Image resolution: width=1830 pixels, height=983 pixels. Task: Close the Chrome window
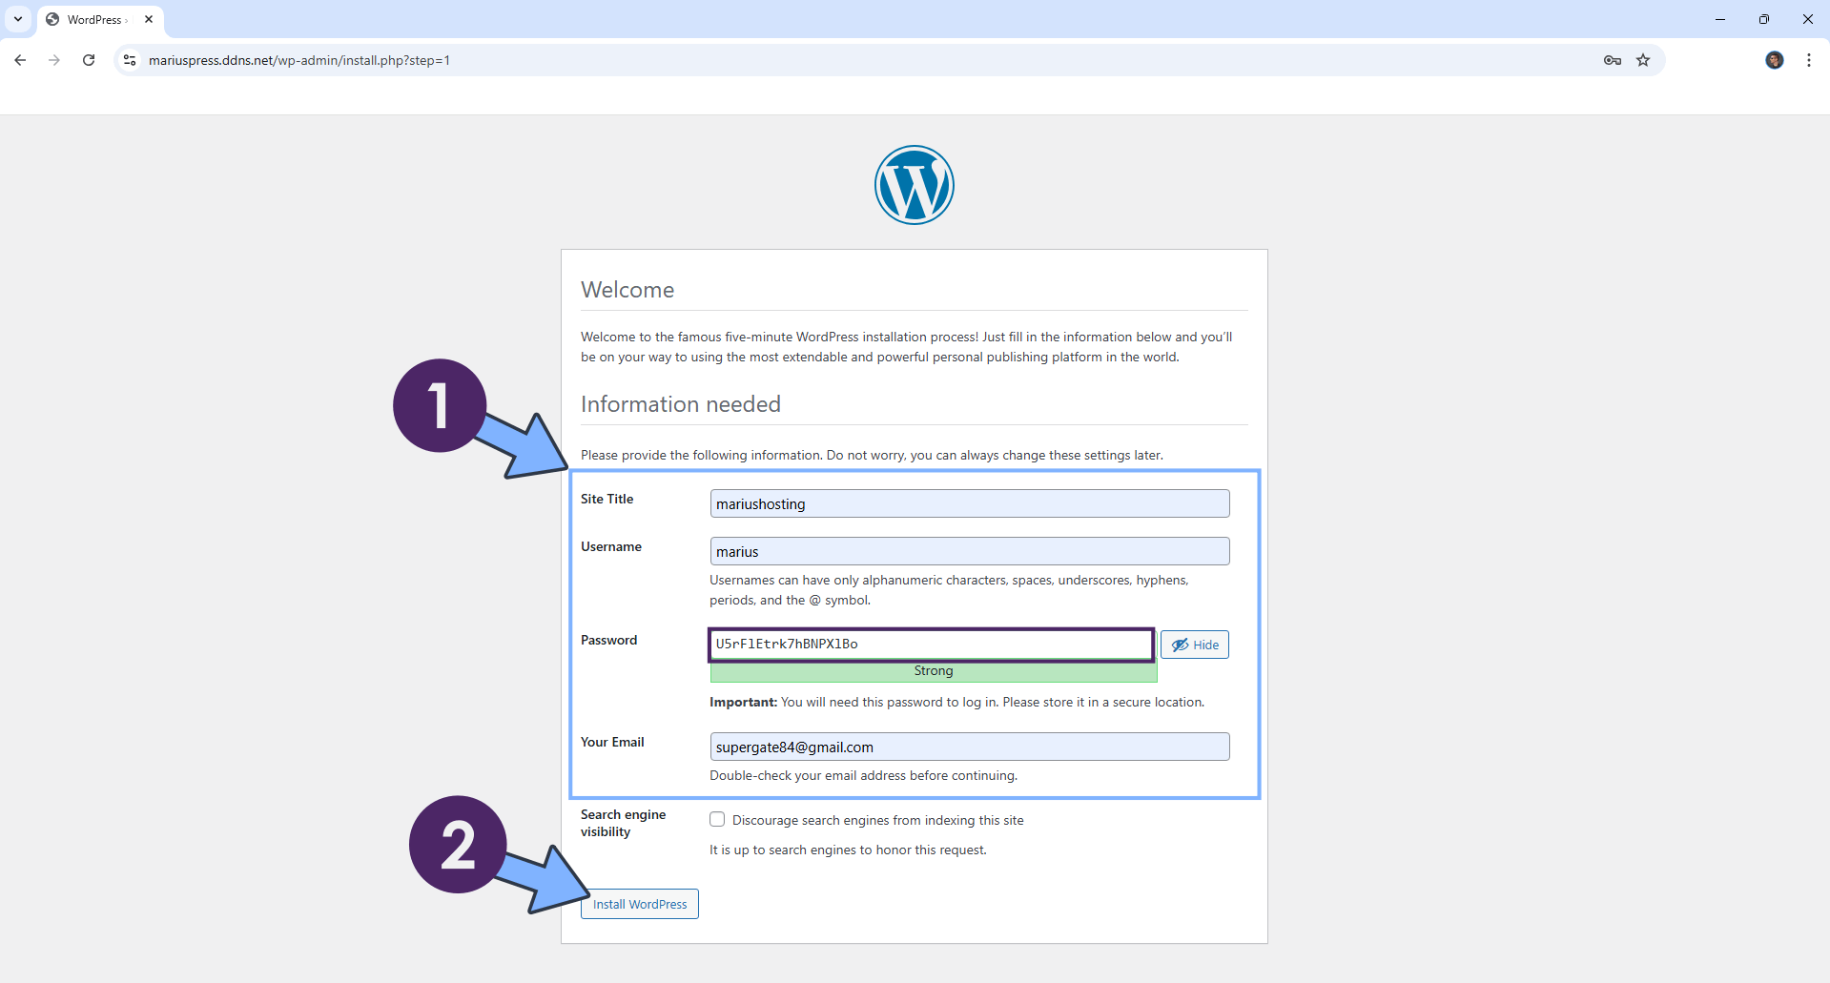(1808, 19)
